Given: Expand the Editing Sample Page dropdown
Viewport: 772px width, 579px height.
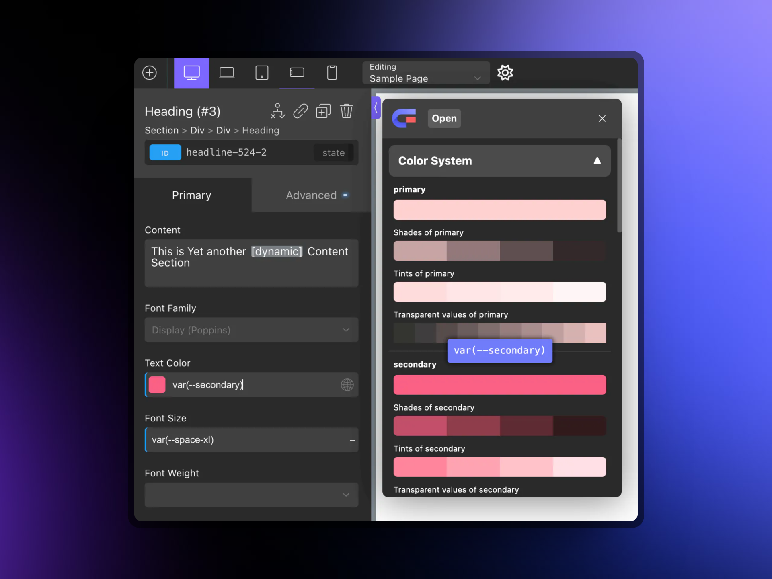Looking at the screenshot, I should pos(426,73).
